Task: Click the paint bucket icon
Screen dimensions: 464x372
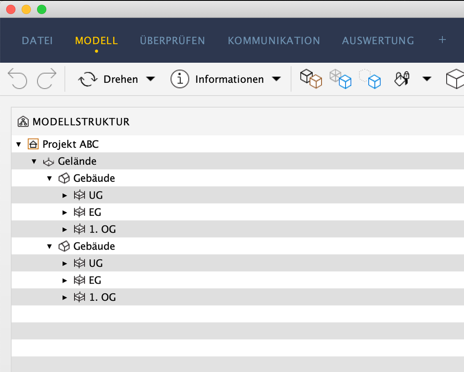Action: click(401, 79)
